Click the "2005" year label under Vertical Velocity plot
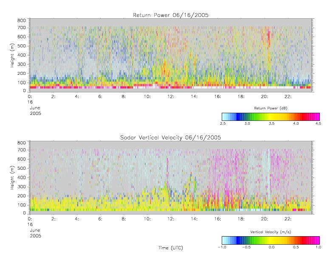The height and width of the screenshot is (260, 336). [x=35, y=236]
